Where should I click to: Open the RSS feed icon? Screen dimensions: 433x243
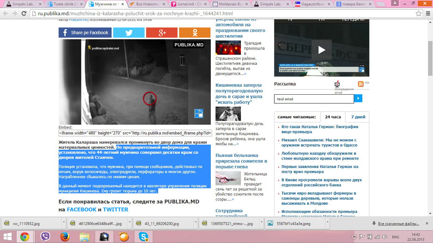click(361, 83)
